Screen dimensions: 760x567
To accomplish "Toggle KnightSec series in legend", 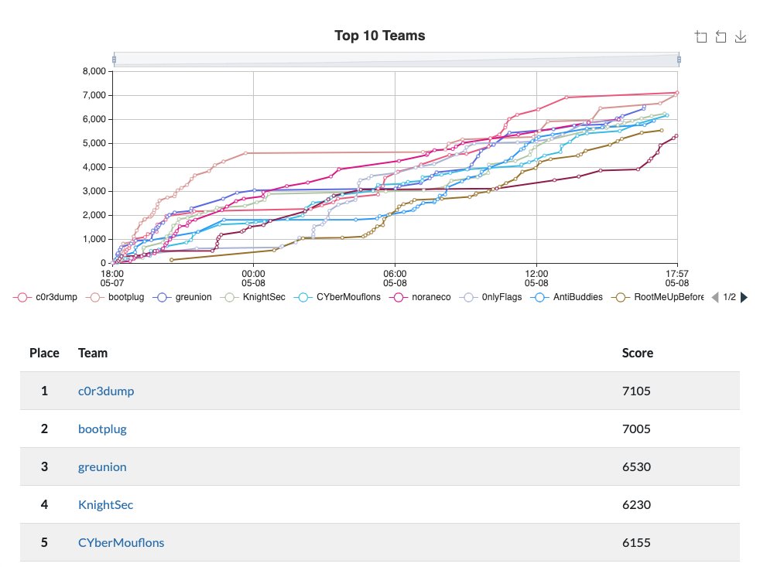I will [x=252, y=297].
